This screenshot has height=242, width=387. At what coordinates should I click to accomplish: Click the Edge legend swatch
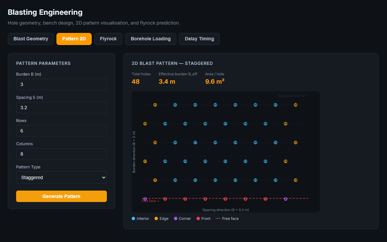click(156, 218)
